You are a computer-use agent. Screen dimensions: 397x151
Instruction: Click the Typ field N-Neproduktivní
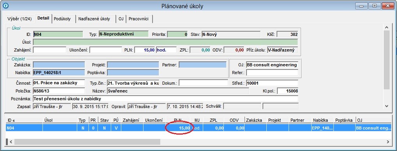[x=123, y=34]
